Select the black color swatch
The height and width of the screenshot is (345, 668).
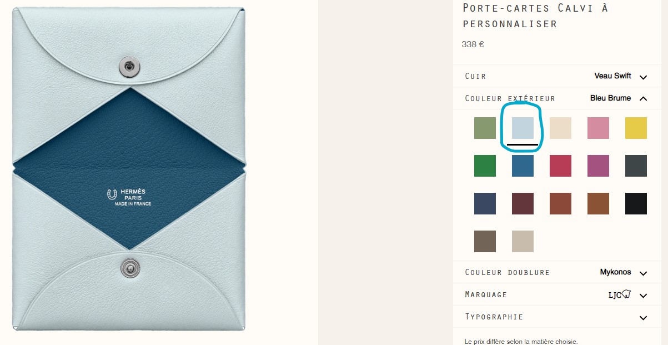pos(636,203)
